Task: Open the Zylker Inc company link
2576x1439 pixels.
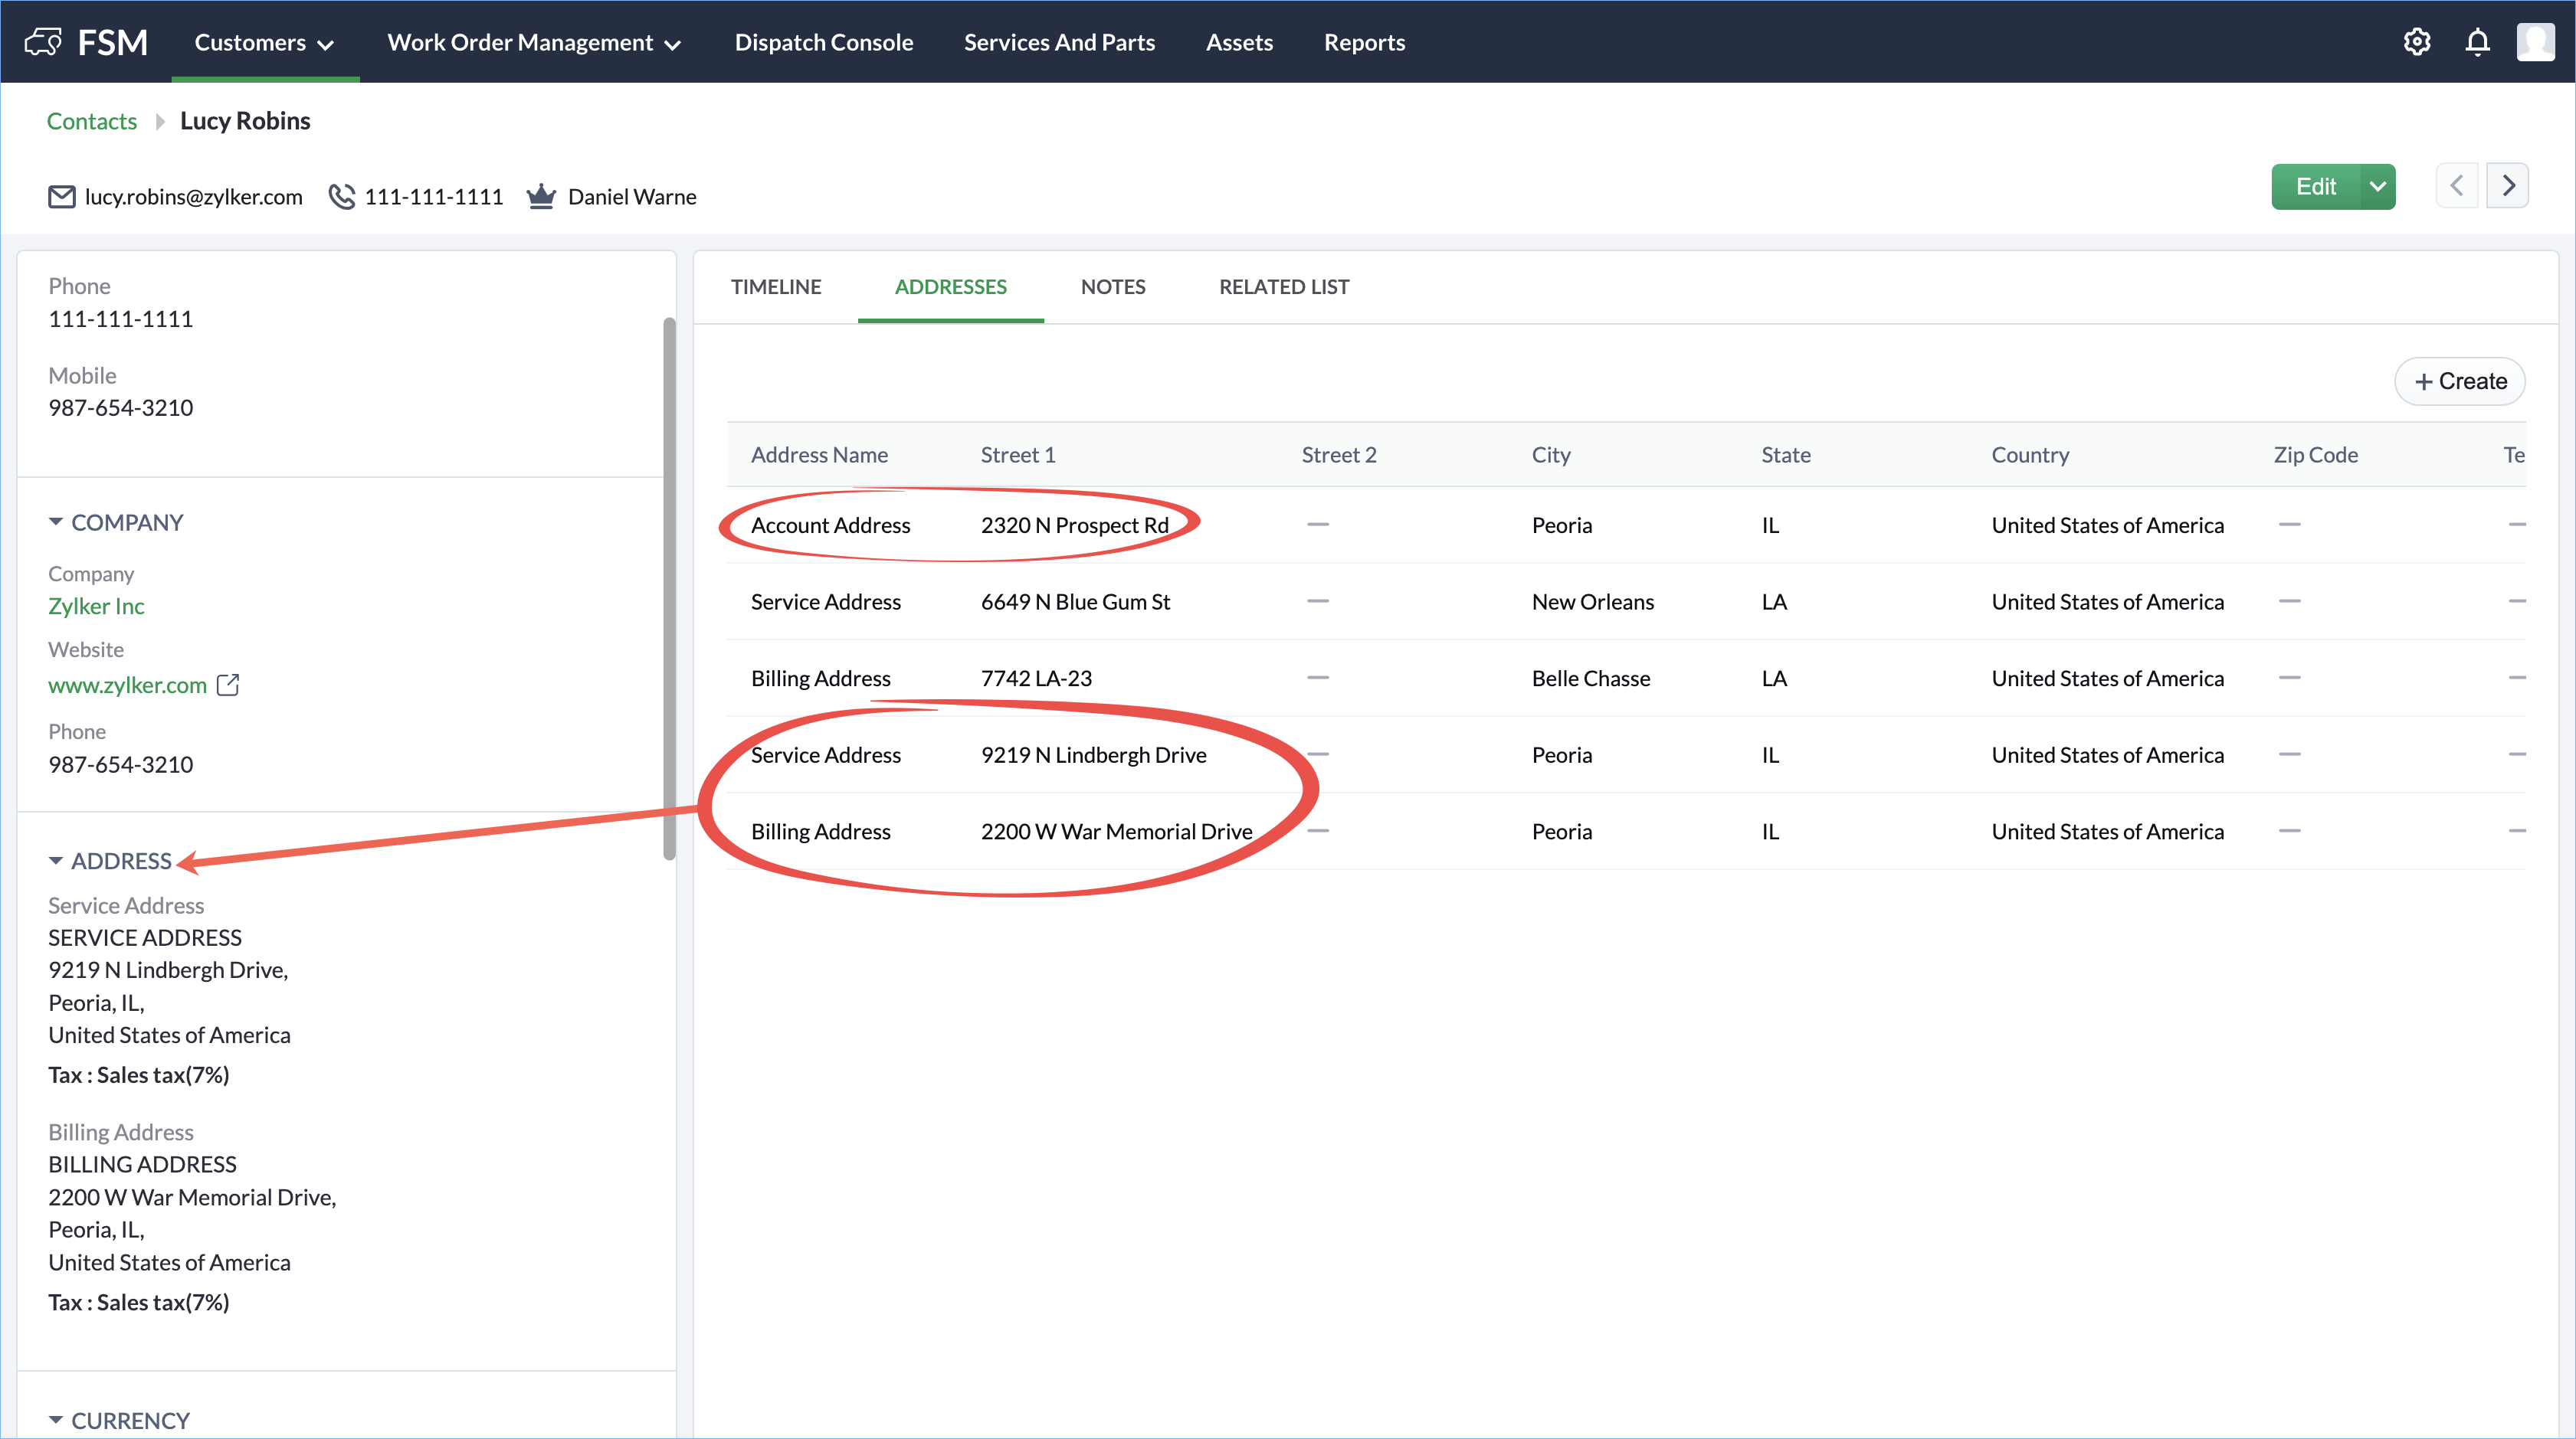Action: 96,606
